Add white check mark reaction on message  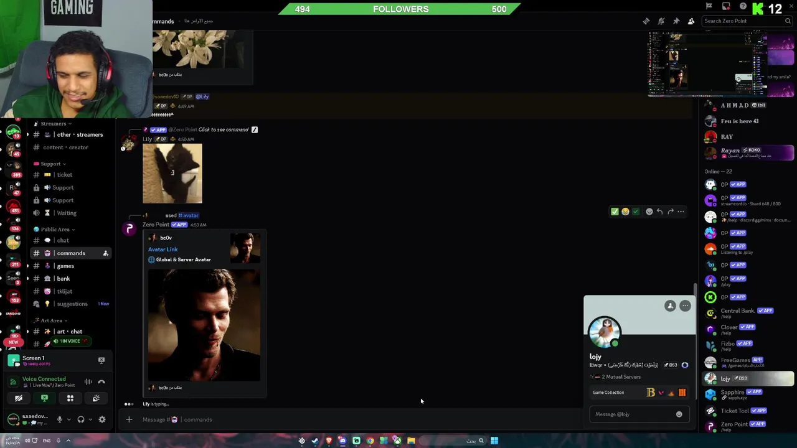pyautogui.click(x=615, y=212)
